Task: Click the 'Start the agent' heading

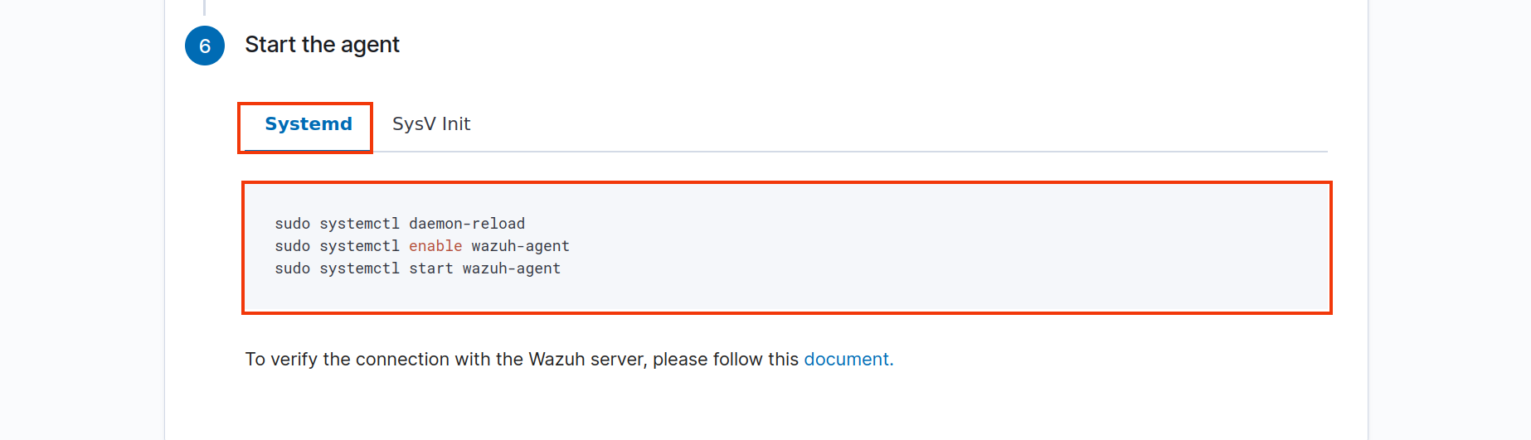Action: 322,45
